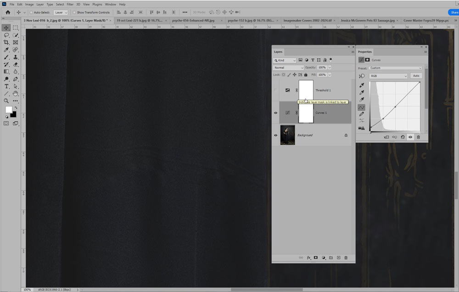The width and height of the screenshot is (459, 292).
Task: Select the Eyedropper tool in left toolbar
Action: click(x=6, y=50)
